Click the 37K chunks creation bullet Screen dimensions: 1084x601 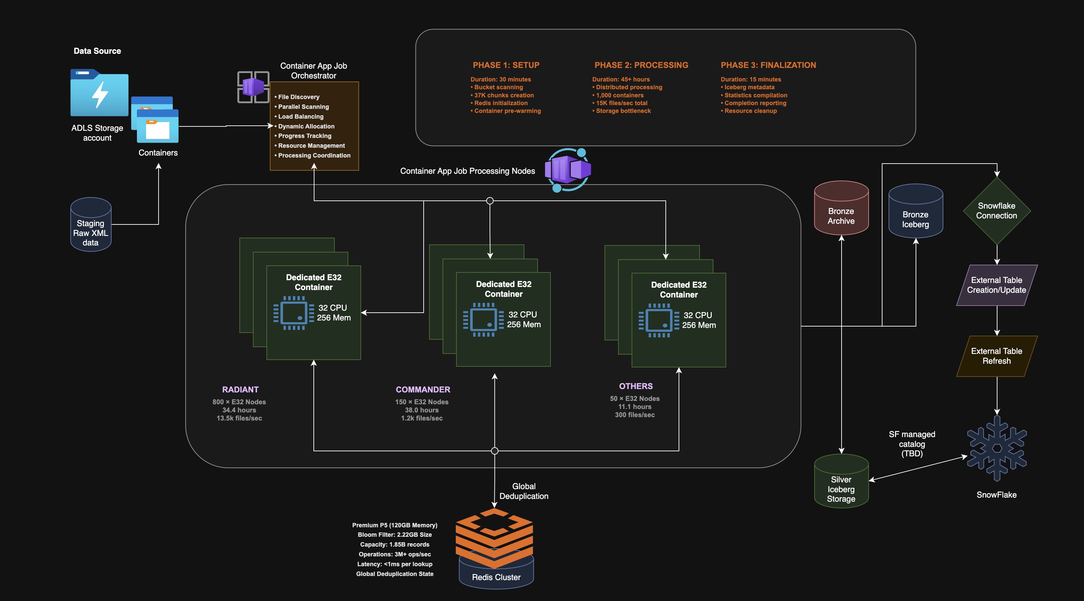[502, 95]
